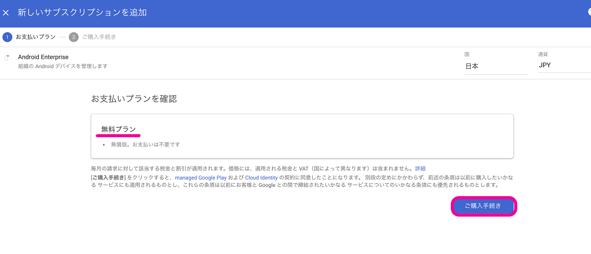Go to the ご購入手続き step label
Screen dimensions: 591x254
[99, 37]
